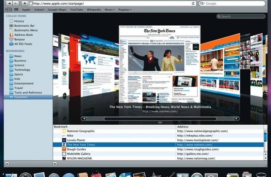
Task: Click the Cover Flow resize handle
Action: click(x=160, y=123)
